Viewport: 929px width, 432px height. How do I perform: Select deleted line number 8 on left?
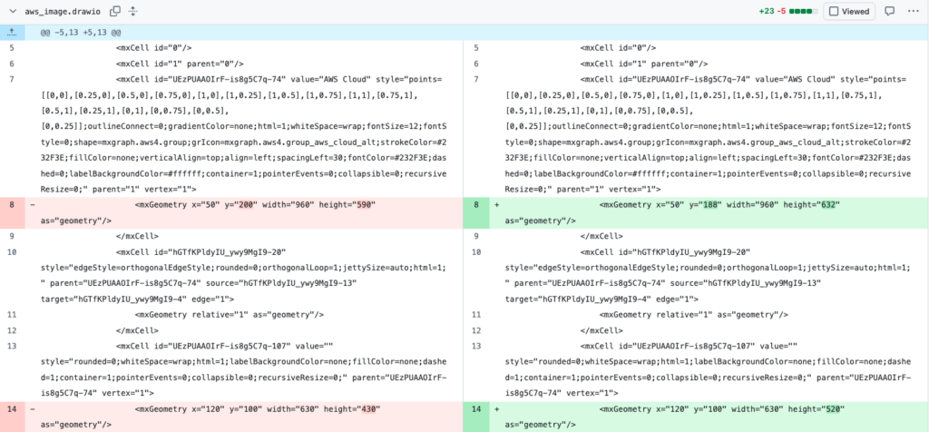11,205
